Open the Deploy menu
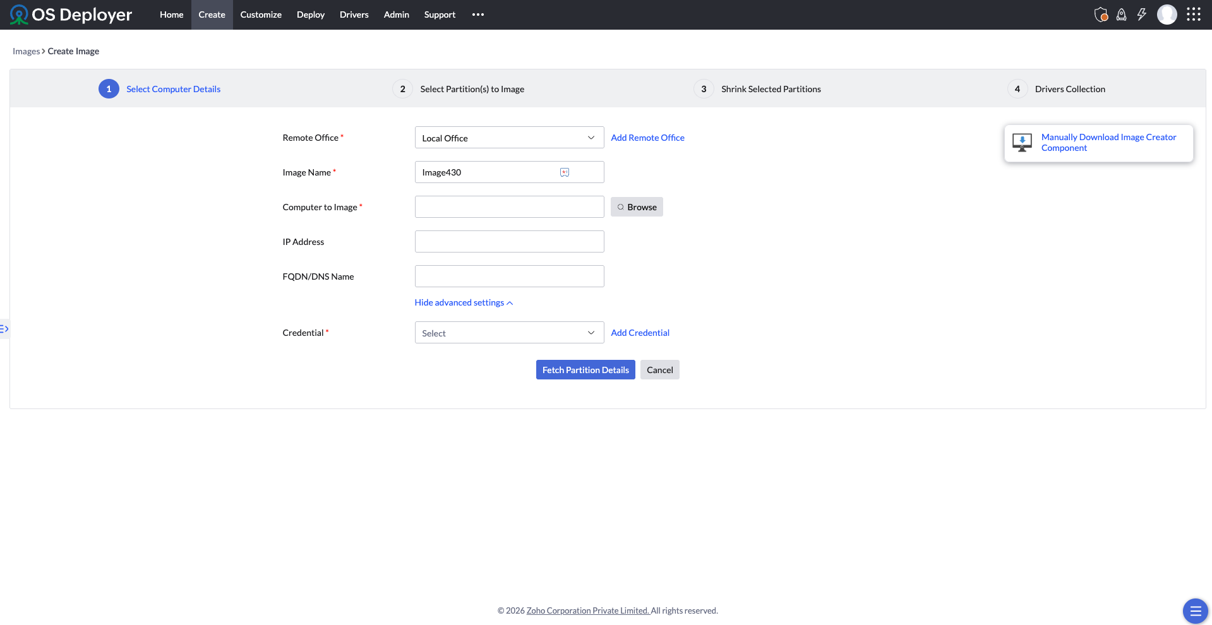The image size is (1212, 625). tap(311, 15)
